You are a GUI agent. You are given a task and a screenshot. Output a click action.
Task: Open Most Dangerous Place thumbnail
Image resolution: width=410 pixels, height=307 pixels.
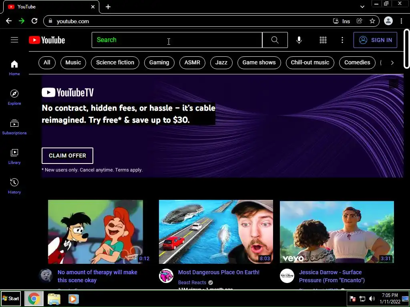click(216, 232)
